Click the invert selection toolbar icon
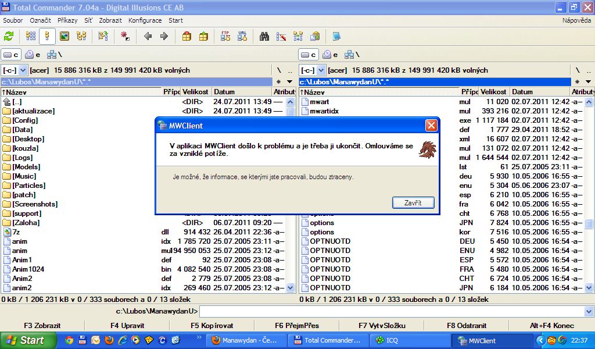The width and height of the screenshot is (595, 349). pyautogui.click(x=103, y=37)
